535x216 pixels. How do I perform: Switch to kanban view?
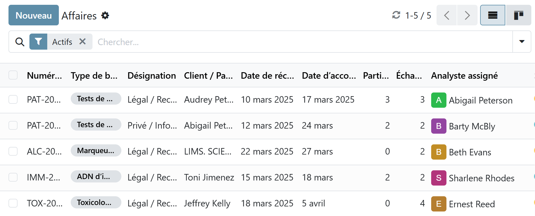518,15
